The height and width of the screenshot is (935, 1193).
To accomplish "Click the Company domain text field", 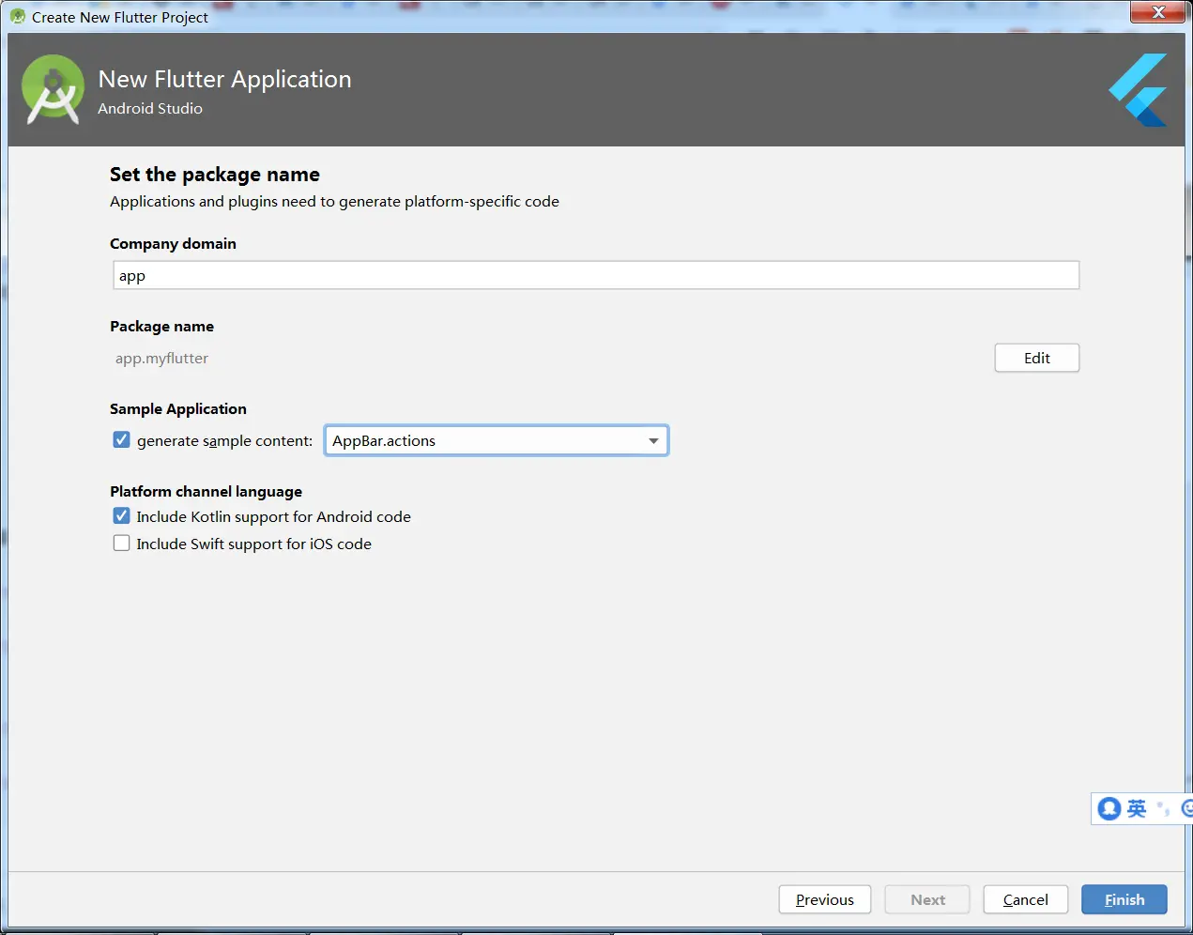I will (596, 276).
